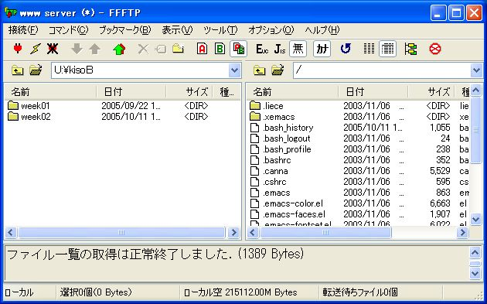Image resolution: width=487 pixels, height=304 pixels.
Task: Click the local pane horizontal scrollbar thumb
Action: (x=121, y=233)
